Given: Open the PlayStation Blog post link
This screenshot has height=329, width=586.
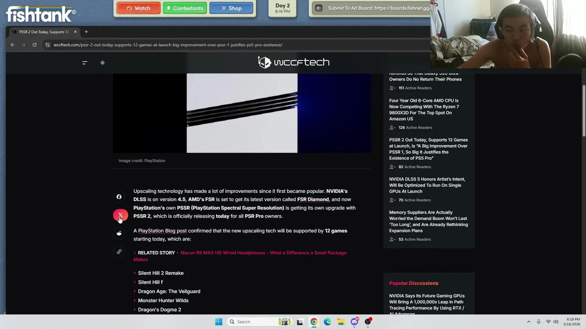Looking at the screenshot, I should (x=162, y=231).
